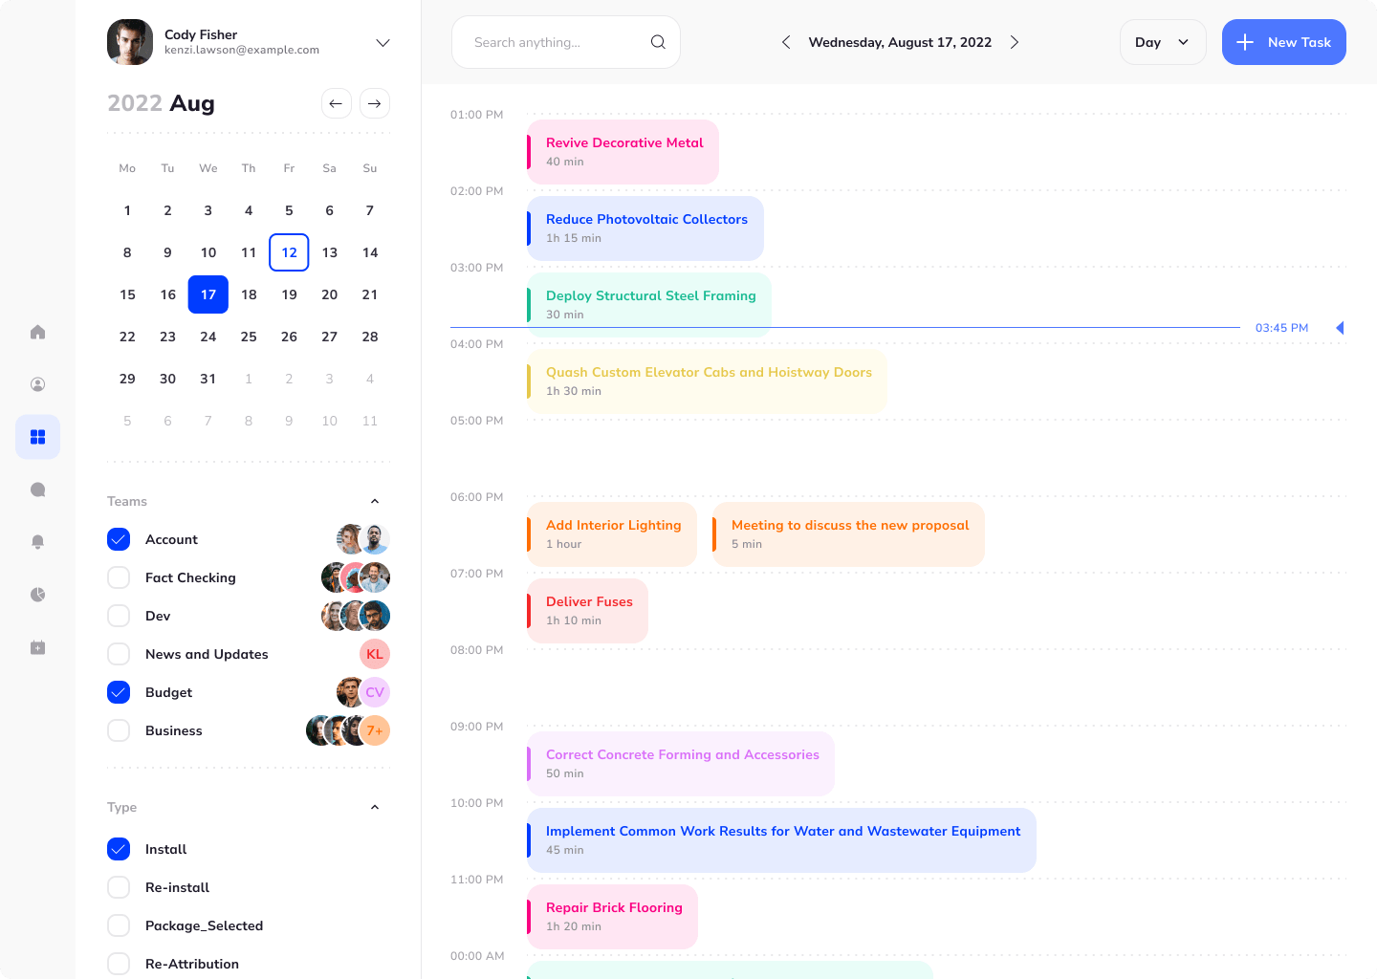
Task: Open the Home icon in sidebar
Action: coord(37,332)
